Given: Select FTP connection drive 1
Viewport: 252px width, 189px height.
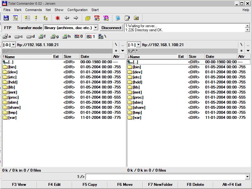Looking at the screenshot, I should click(x=91, y=36).
